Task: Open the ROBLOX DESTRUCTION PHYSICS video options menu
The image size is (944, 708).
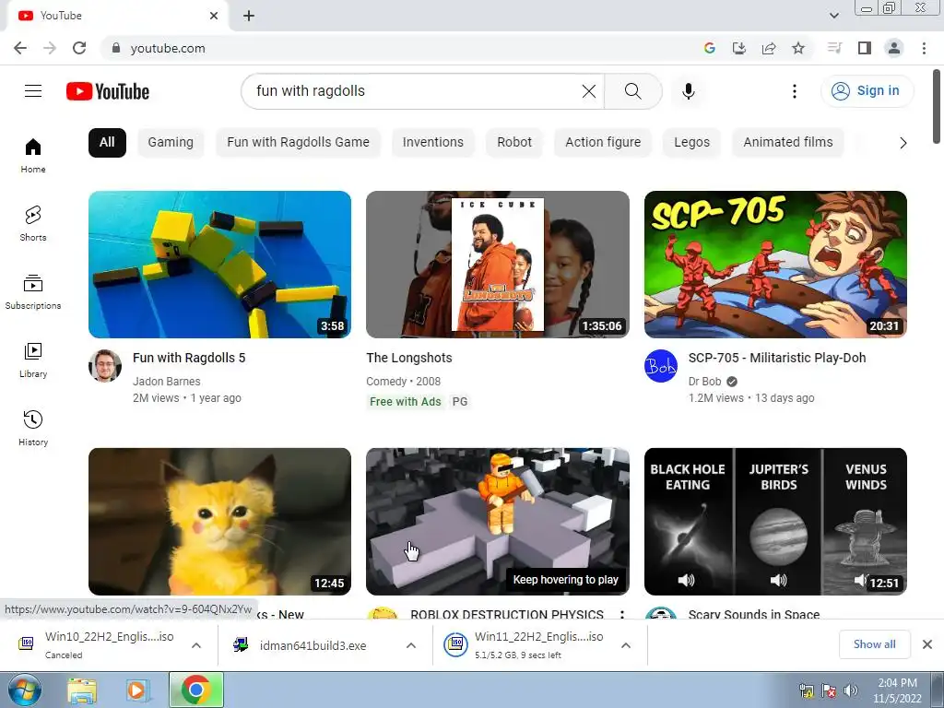Action: (x=622, y=614)
